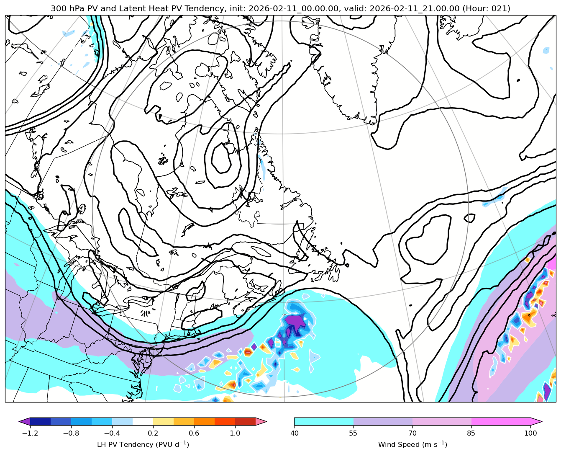Click the pink right arrow on LH PV colorbar

(x=261, y=421)
